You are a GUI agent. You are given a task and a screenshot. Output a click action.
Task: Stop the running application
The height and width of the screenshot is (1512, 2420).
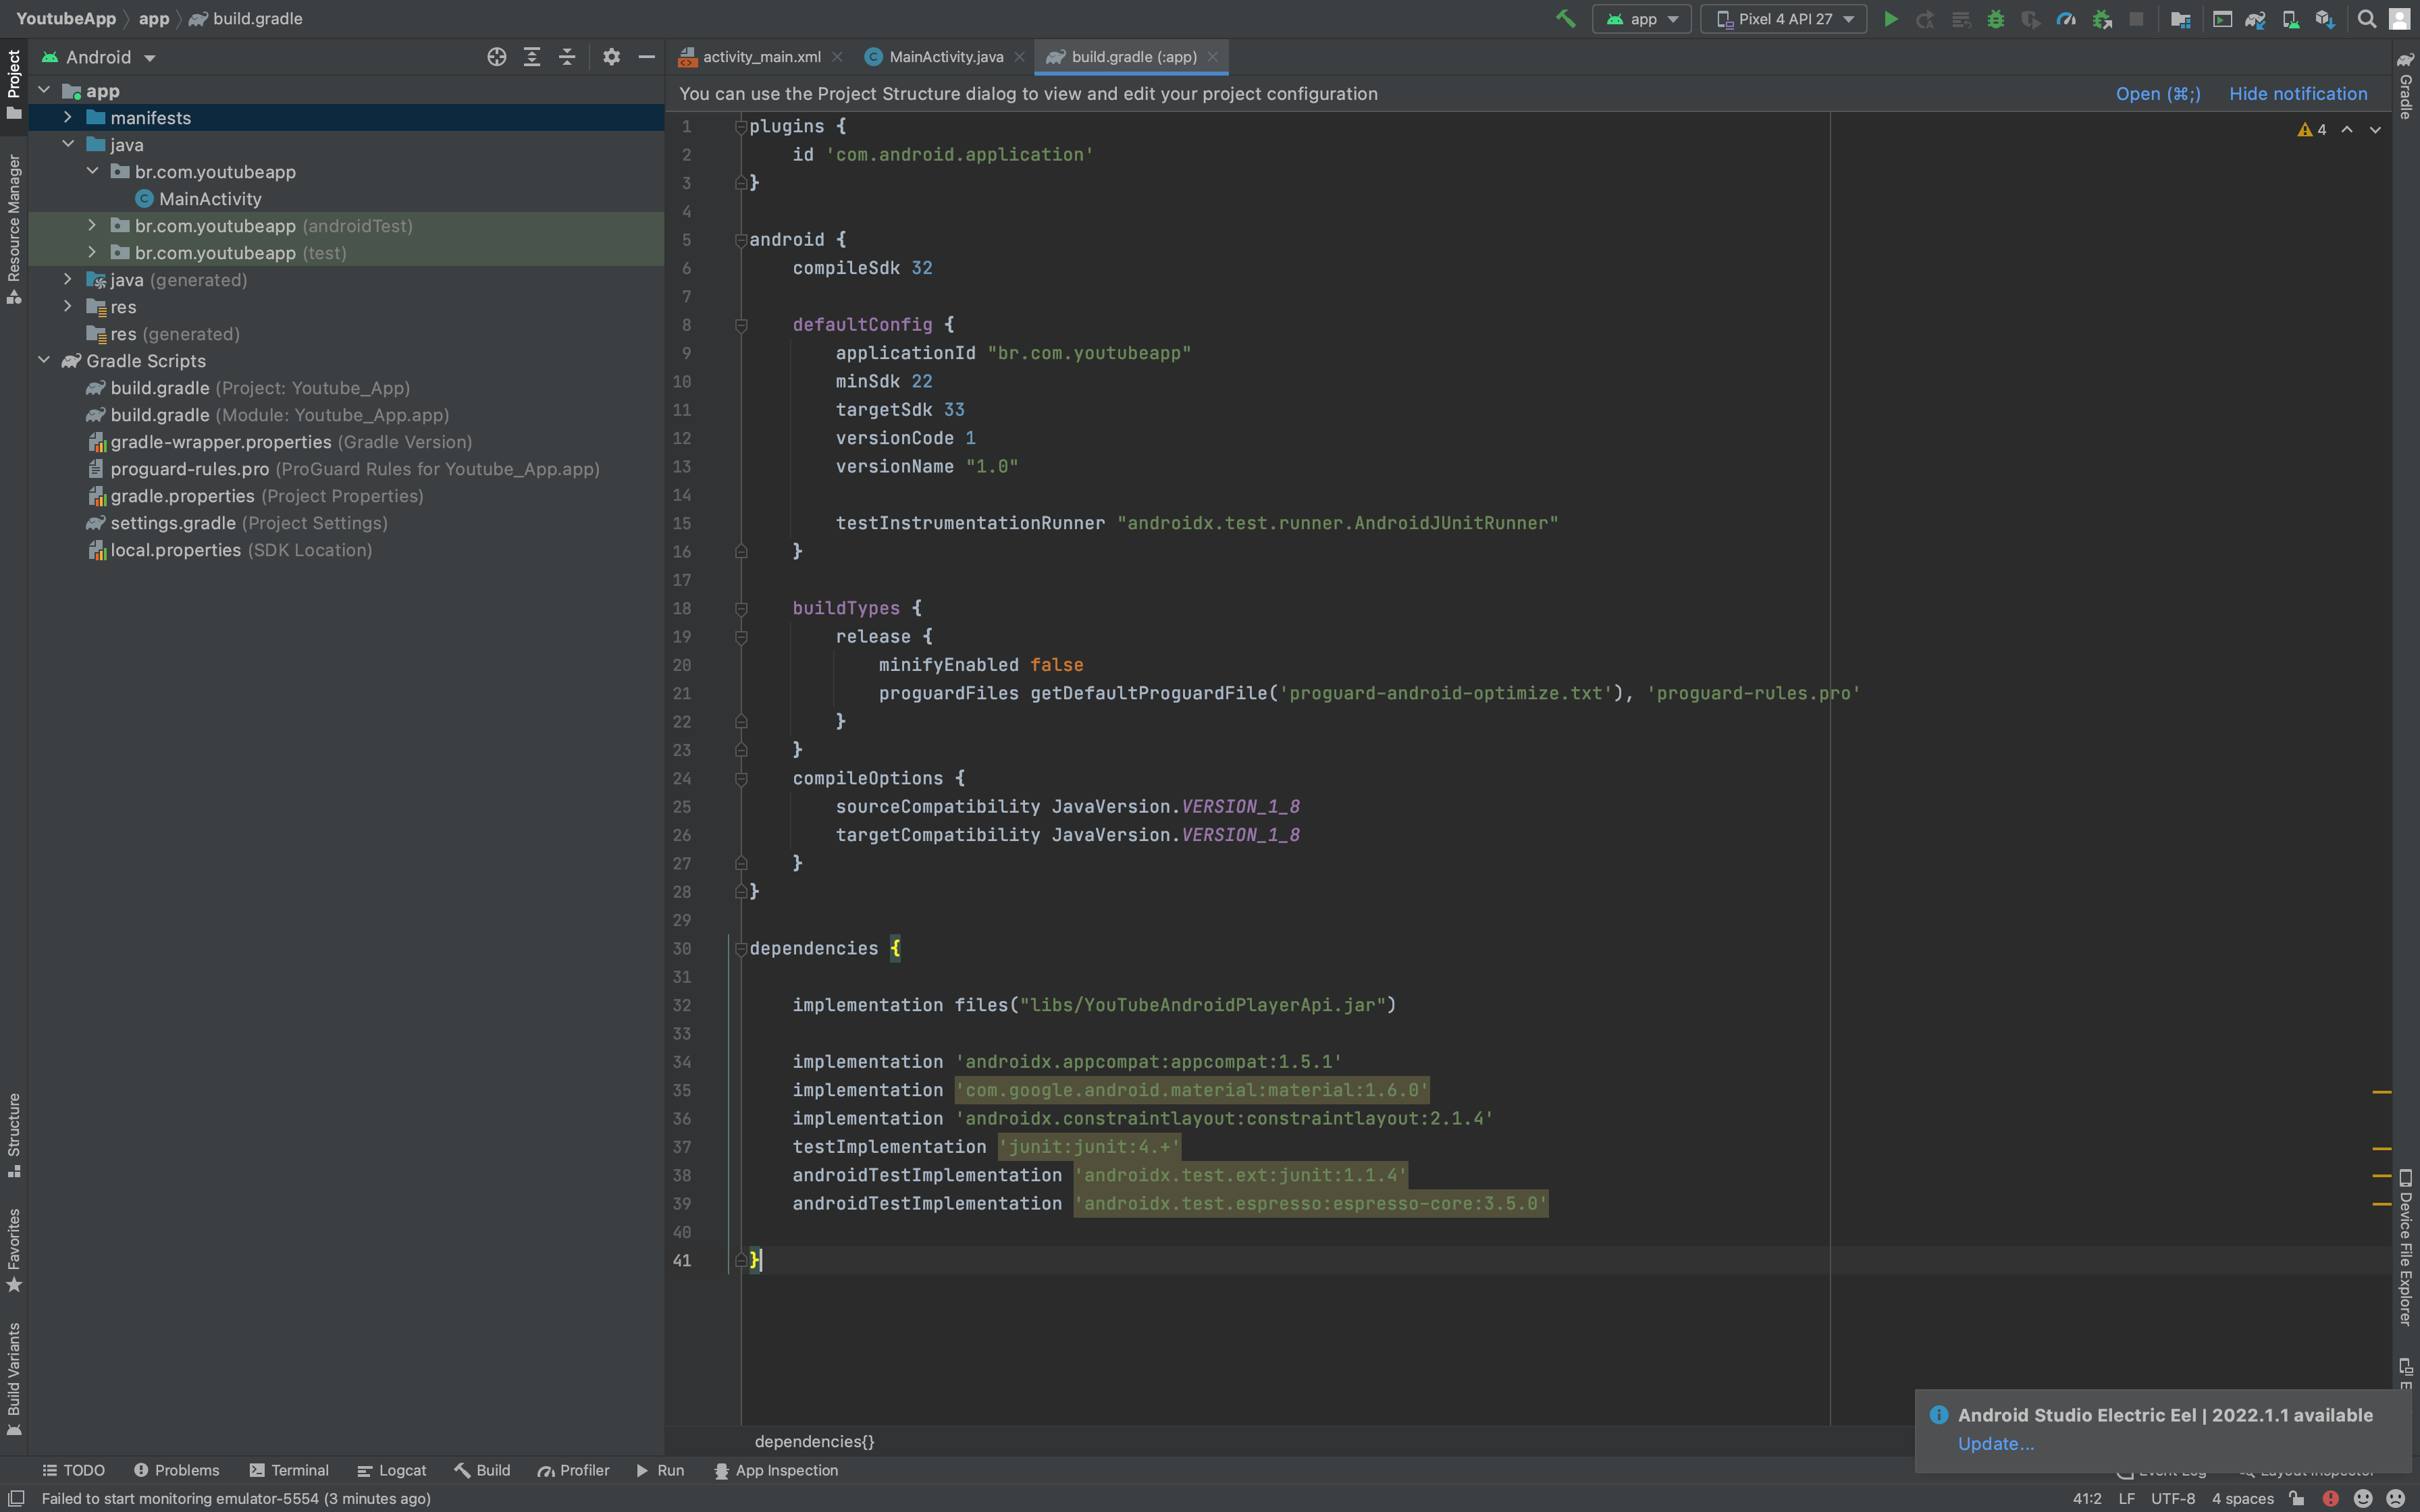[x=2137, y=18]
